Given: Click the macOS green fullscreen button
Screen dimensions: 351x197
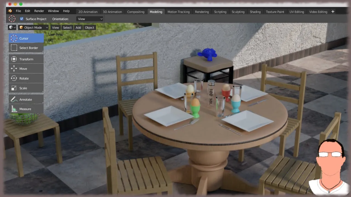Looking at the screenshot, I should point(21,4).
